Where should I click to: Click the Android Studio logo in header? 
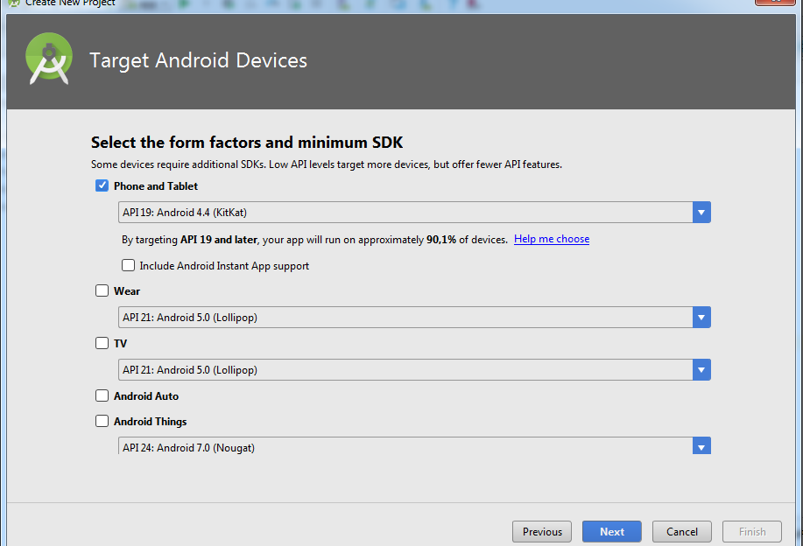[x=48, y=59]
